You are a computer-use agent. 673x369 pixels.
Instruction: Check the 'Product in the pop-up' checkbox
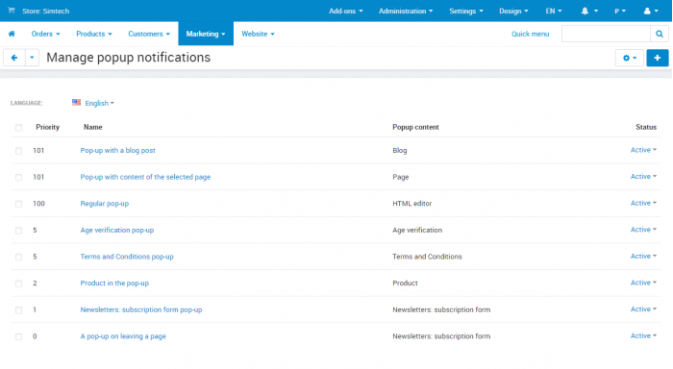[x=18, y=283]
